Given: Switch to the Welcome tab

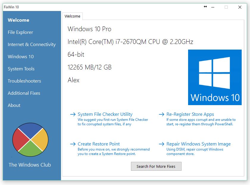Looking at the screenshot, I should click(x=72, y=16).
